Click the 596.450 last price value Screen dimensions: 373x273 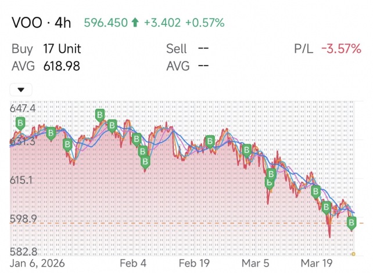point(106,23)
